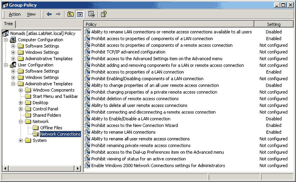This screenshot has height=182, width=296.
Task: Switch to the Tree tab
Action: [8, 24]
